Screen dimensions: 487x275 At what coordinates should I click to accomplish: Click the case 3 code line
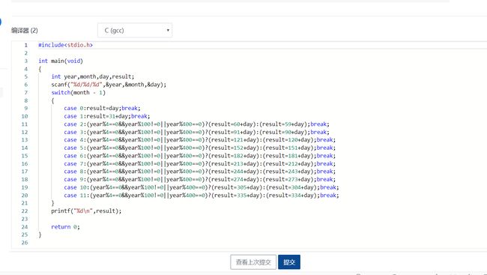pos(196,132)
